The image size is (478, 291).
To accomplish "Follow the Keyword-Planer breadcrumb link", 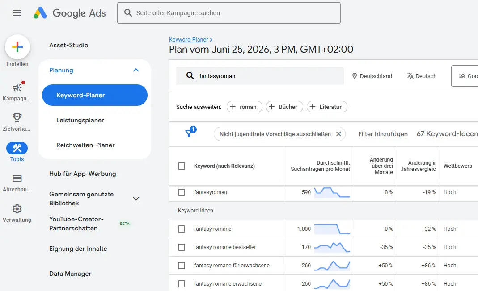I will click(x=189, y=40).
